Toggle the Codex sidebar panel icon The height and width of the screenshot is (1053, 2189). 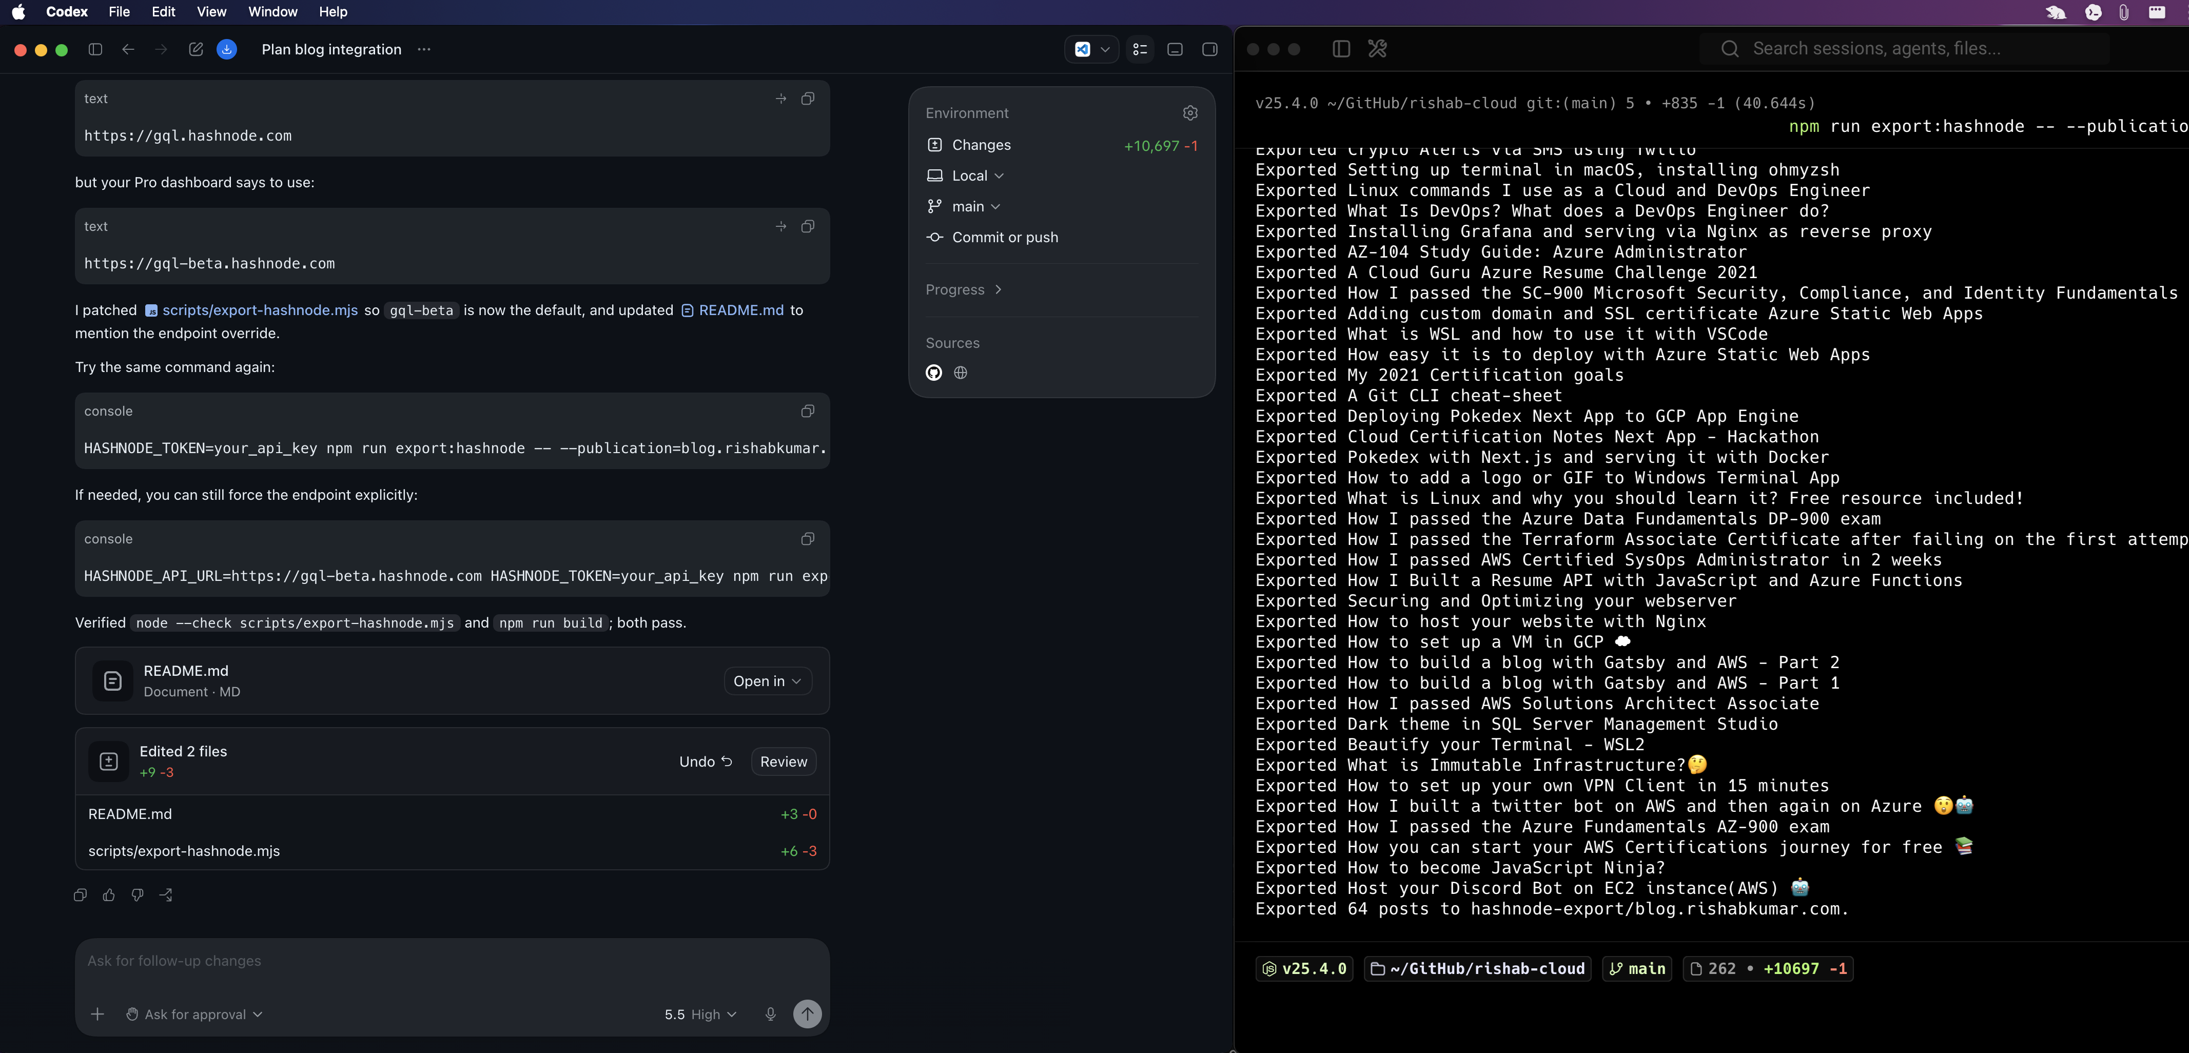click(95, 49)
